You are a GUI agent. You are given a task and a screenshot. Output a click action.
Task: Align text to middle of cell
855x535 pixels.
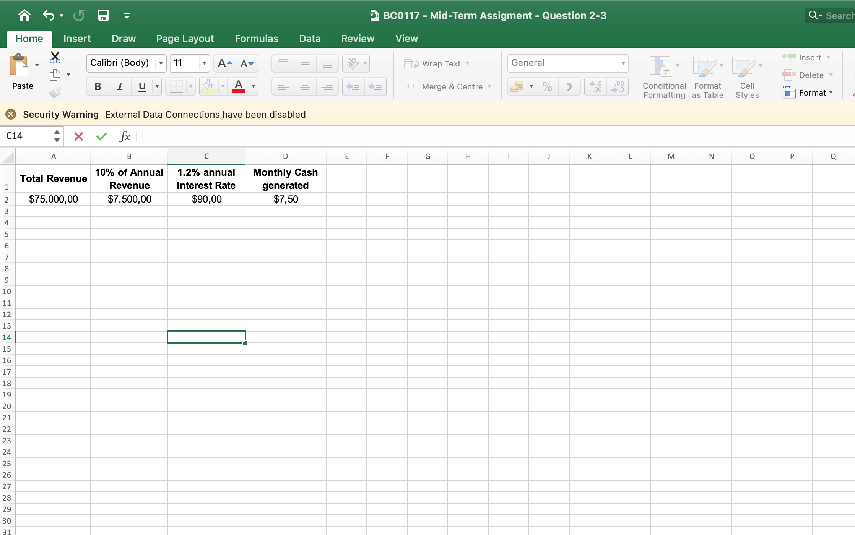pos(305,63)
